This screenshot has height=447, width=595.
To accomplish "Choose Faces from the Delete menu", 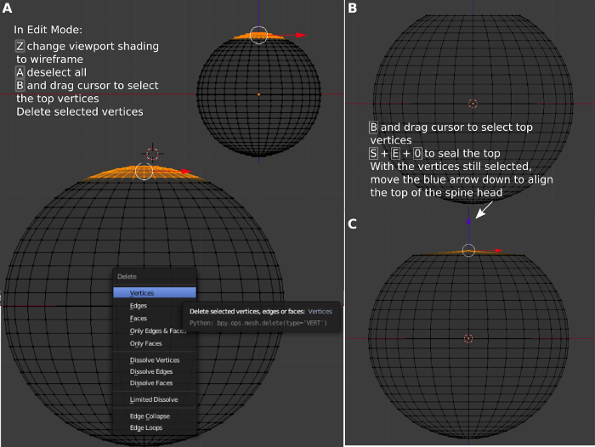I will [x=155, y=319].
